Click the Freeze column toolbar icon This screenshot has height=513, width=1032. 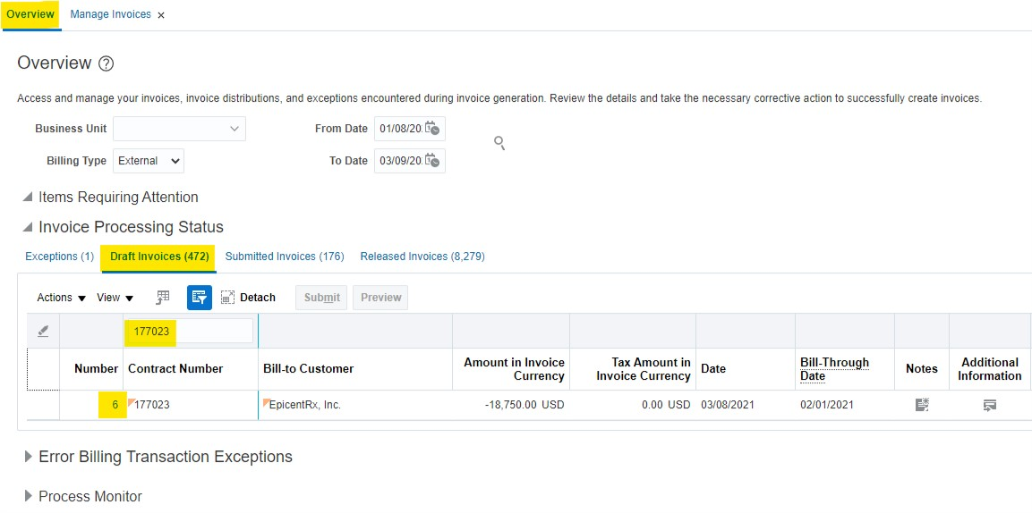pyautogui.click(x=163, y=298)
